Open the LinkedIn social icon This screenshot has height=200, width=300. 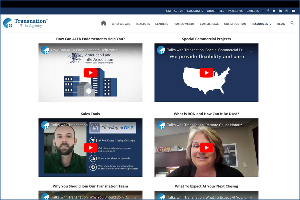[280, 11]
